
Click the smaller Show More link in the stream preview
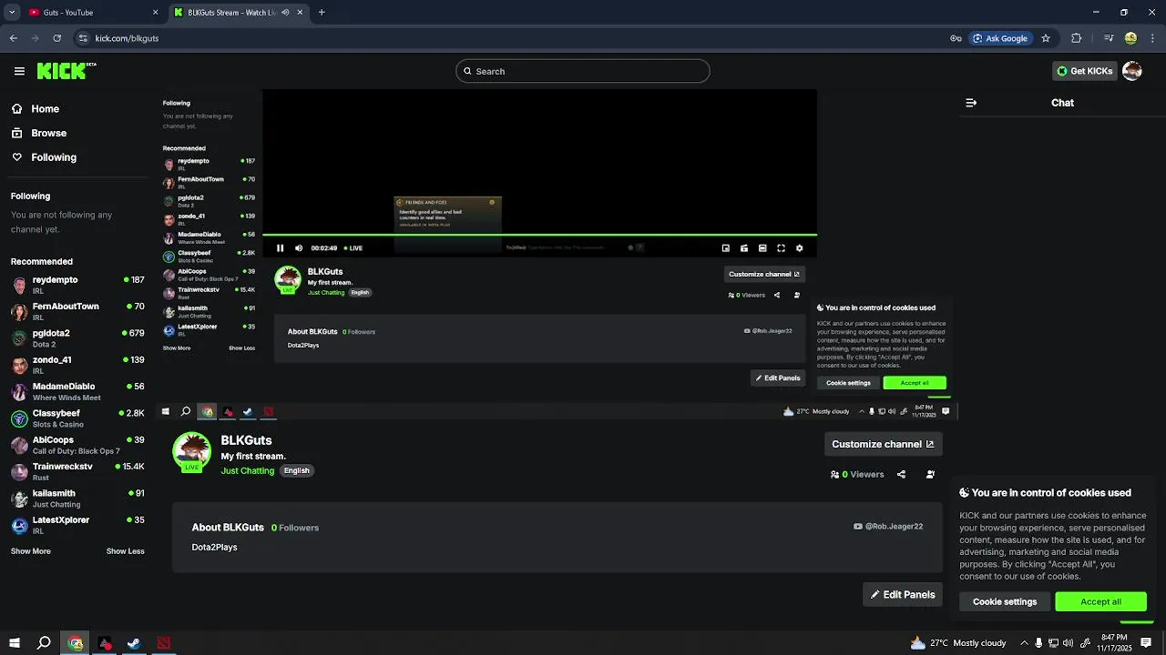(x=177, y=348)
